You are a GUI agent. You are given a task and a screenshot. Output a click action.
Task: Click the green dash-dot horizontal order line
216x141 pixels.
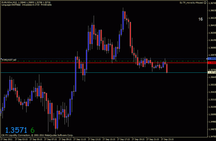coord(104,61)
